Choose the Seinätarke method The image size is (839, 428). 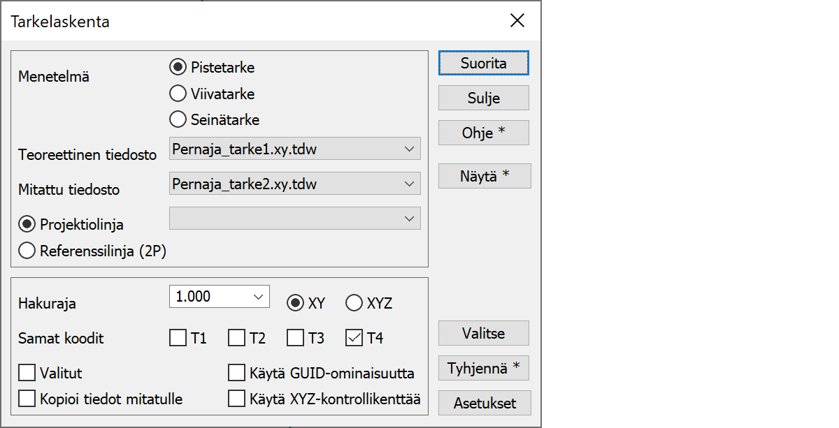coord(178,119)
